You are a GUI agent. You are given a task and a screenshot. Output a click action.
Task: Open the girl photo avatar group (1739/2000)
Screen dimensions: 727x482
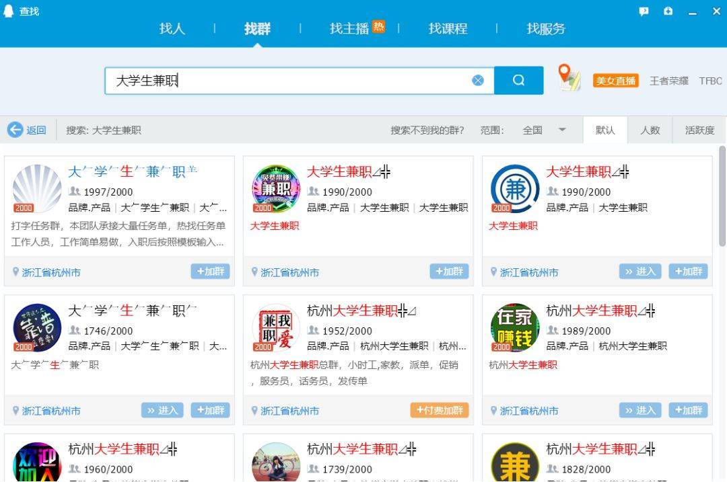pos(276,462)
